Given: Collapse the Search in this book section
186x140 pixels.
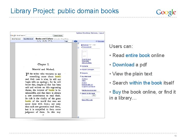Looking at the screenshot, I should coord(81,93).
